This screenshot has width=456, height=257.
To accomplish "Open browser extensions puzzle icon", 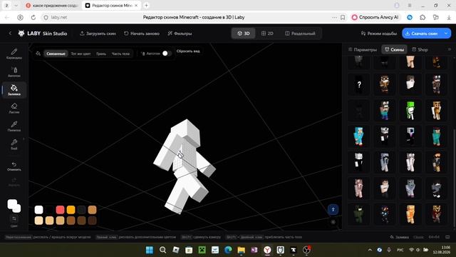I will click(423, 17).
